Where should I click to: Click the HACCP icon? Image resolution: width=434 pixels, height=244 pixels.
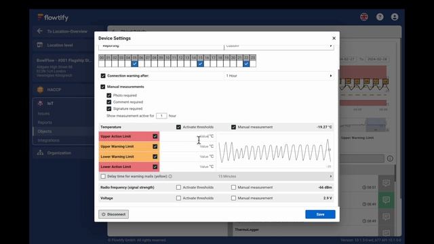click(40, 89)
